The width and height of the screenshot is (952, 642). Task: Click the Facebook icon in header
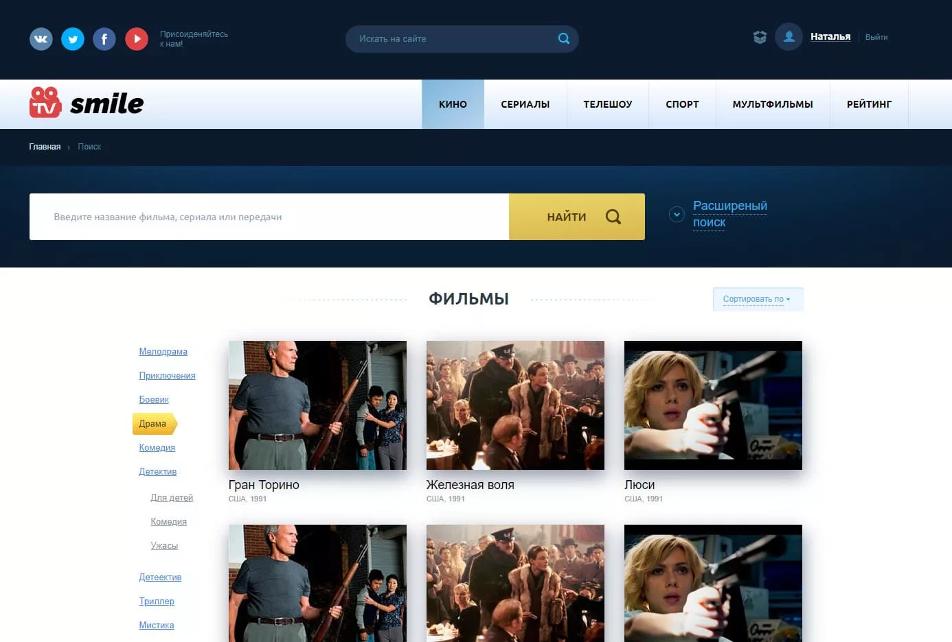(x=104, y=39)
